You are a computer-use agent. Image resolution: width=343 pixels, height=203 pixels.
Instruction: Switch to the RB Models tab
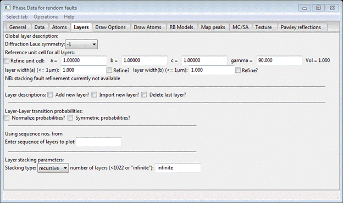point(181,27)
